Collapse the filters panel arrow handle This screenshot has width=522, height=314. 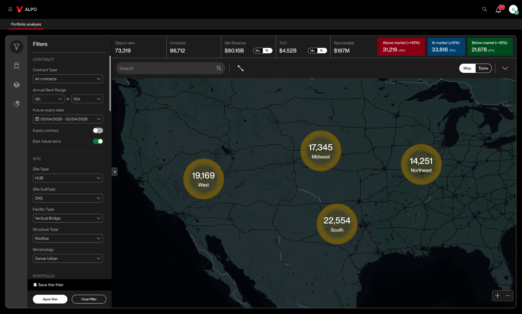pyautogui.click(x=115, y=172)
